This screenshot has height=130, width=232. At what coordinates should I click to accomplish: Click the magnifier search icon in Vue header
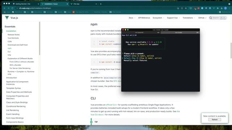(211, 18)
